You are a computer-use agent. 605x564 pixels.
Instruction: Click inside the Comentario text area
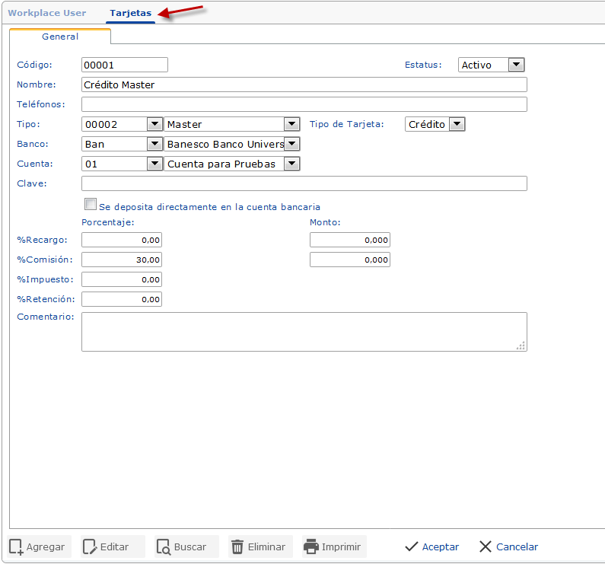304,331
